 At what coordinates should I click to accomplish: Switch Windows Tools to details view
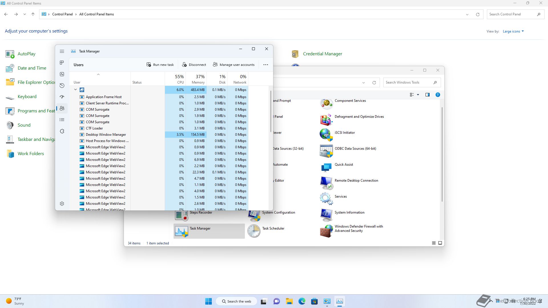click(x=434, y=243)
